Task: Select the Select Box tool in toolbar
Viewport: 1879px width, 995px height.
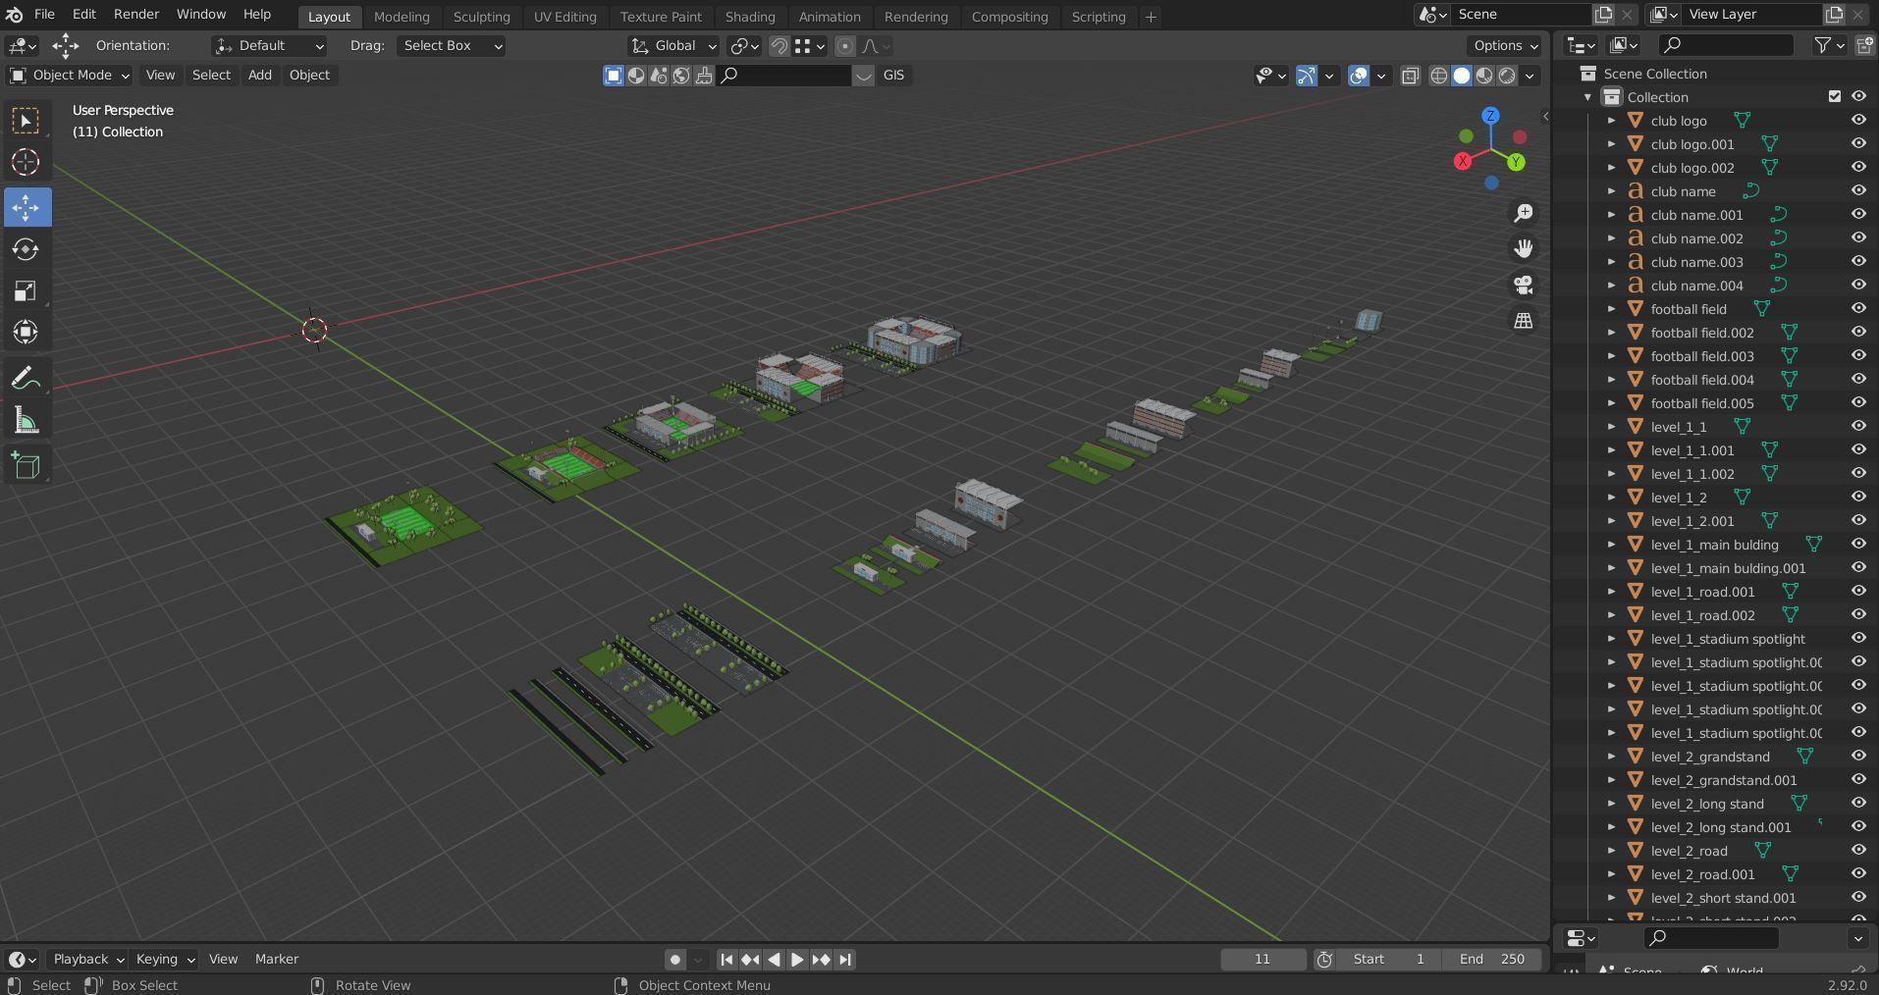Action: point(27,121)
